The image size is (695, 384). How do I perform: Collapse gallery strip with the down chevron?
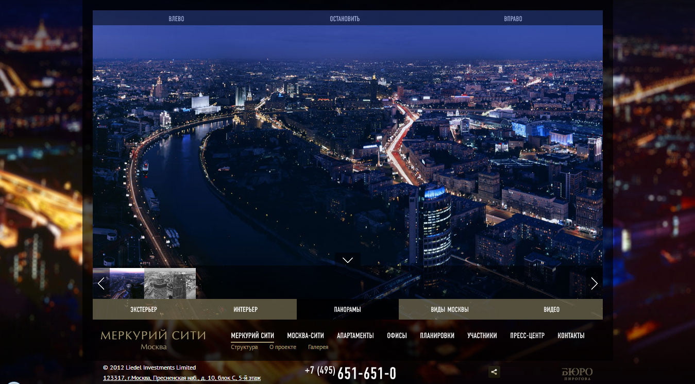click(x=348, y=260)
